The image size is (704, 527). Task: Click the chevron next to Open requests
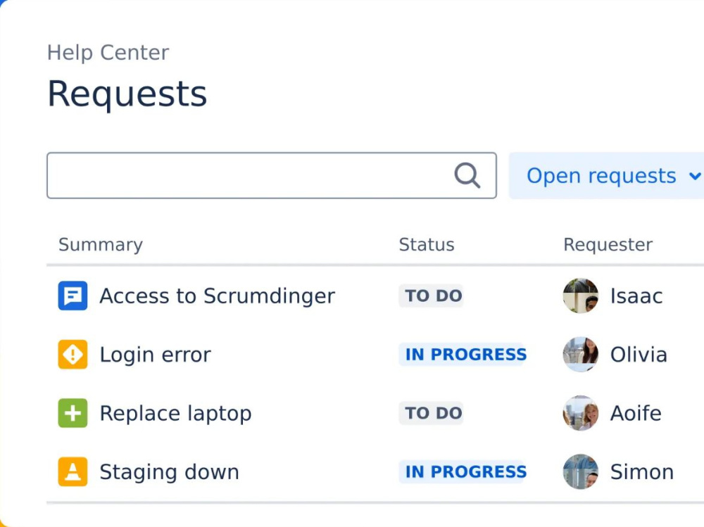(x=693, y=176)
